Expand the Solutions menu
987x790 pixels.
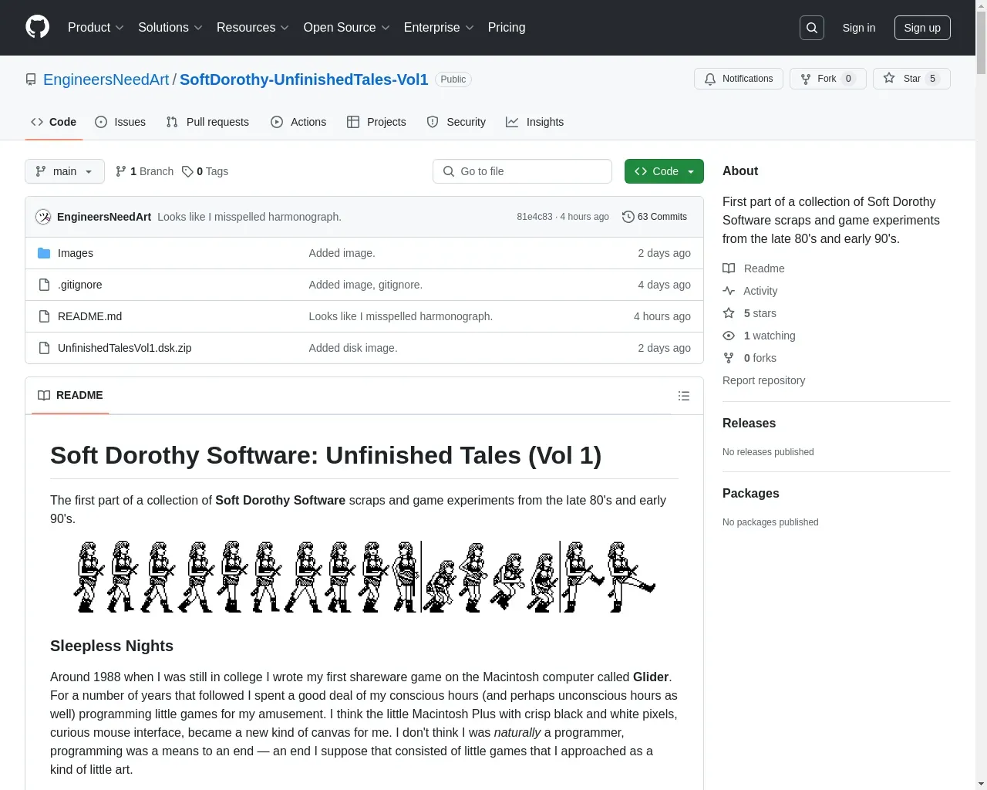(170, 28)
